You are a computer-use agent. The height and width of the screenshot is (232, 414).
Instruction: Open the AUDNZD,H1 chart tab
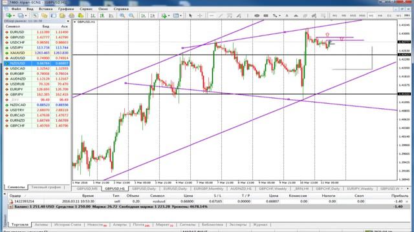click(241, 189)
